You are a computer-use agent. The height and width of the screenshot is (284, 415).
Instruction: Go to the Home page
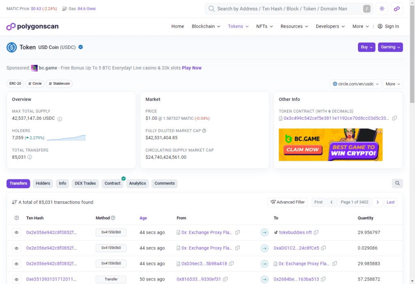pos(178,26)
